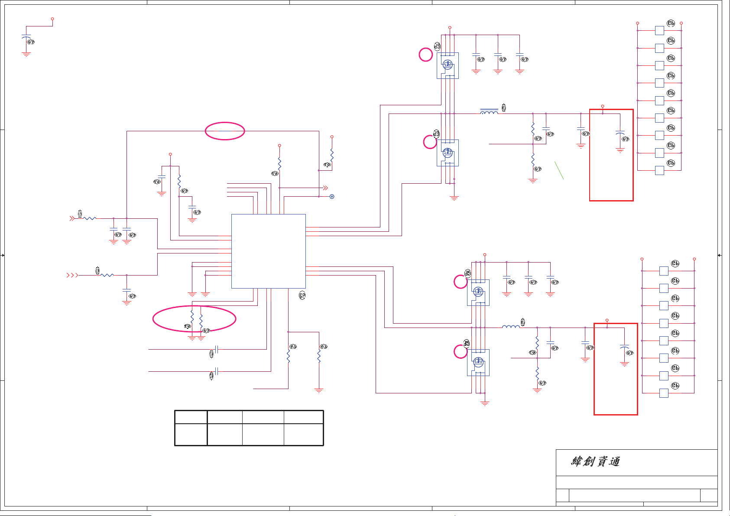The height and width of the screenshot is (516, 730).
Task: Select the low-side MOSFET of upper phase
Action: pyautogui.click(x=448, y=153)
